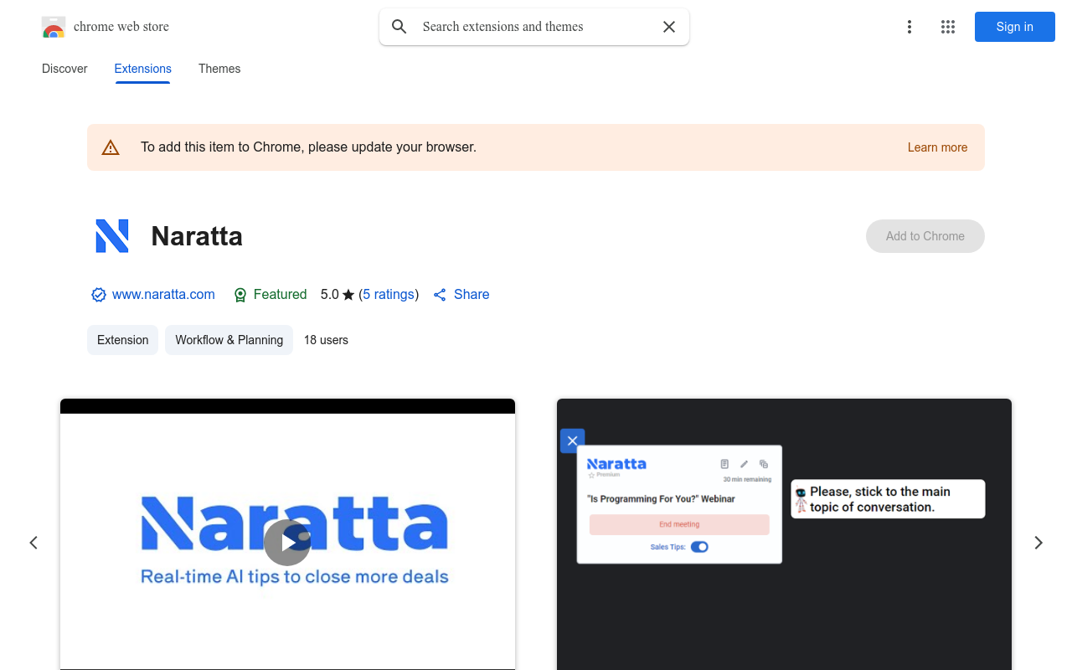Click the pencil edit icon in the Naratta panel
The height and width of the screenshot is (670, 1072).
tap(744, 464)
